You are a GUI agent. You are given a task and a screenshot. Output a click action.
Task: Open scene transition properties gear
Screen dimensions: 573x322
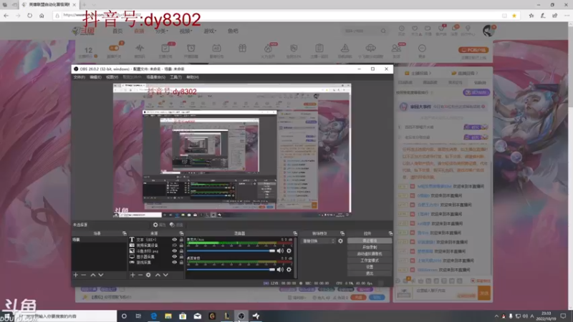[x=340, y=241]
